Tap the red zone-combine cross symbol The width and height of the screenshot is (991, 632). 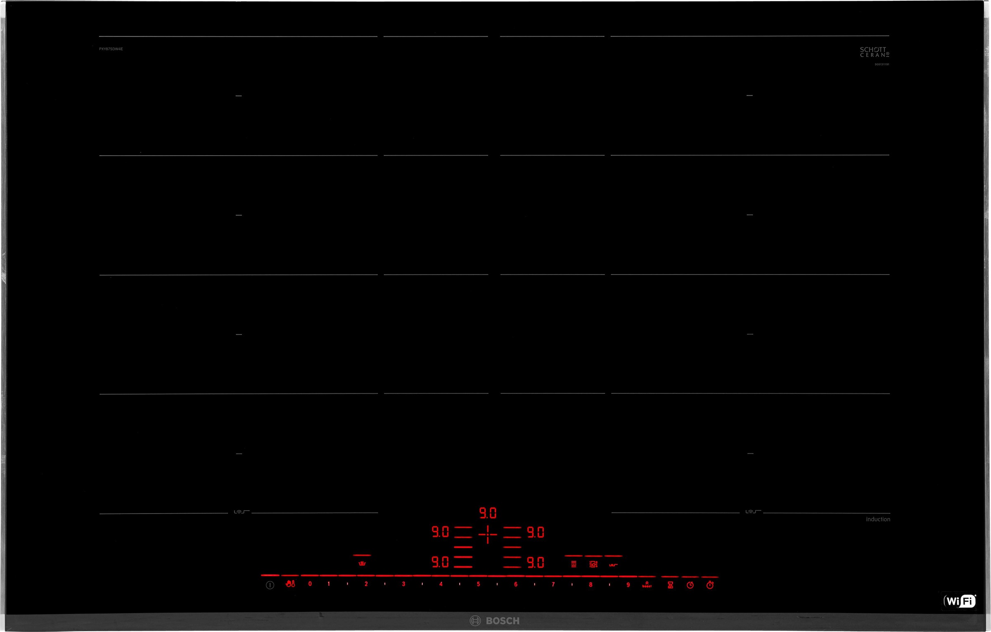click(x=488, y=534)
